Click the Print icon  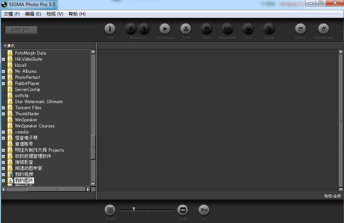186,29
